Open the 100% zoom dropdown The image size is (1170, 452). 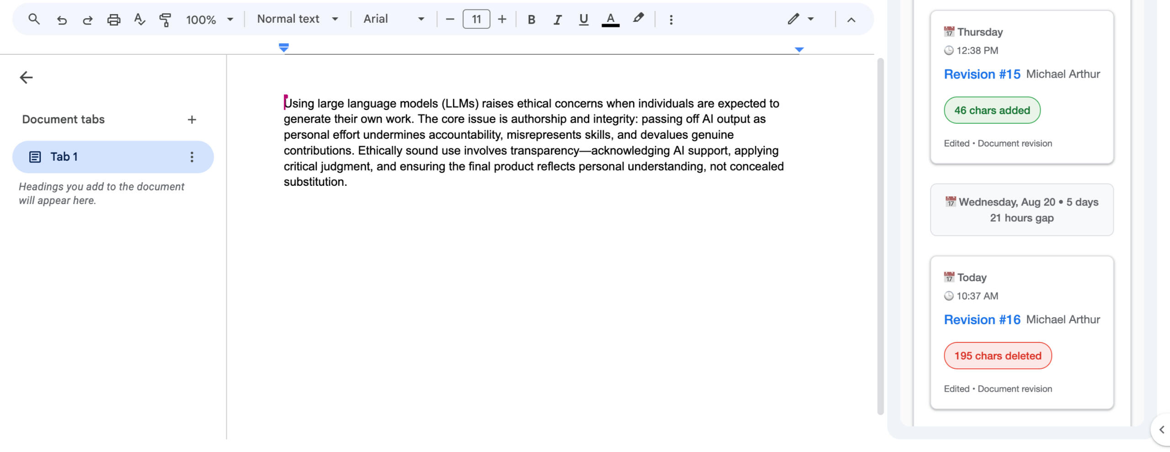pos(210,20)
